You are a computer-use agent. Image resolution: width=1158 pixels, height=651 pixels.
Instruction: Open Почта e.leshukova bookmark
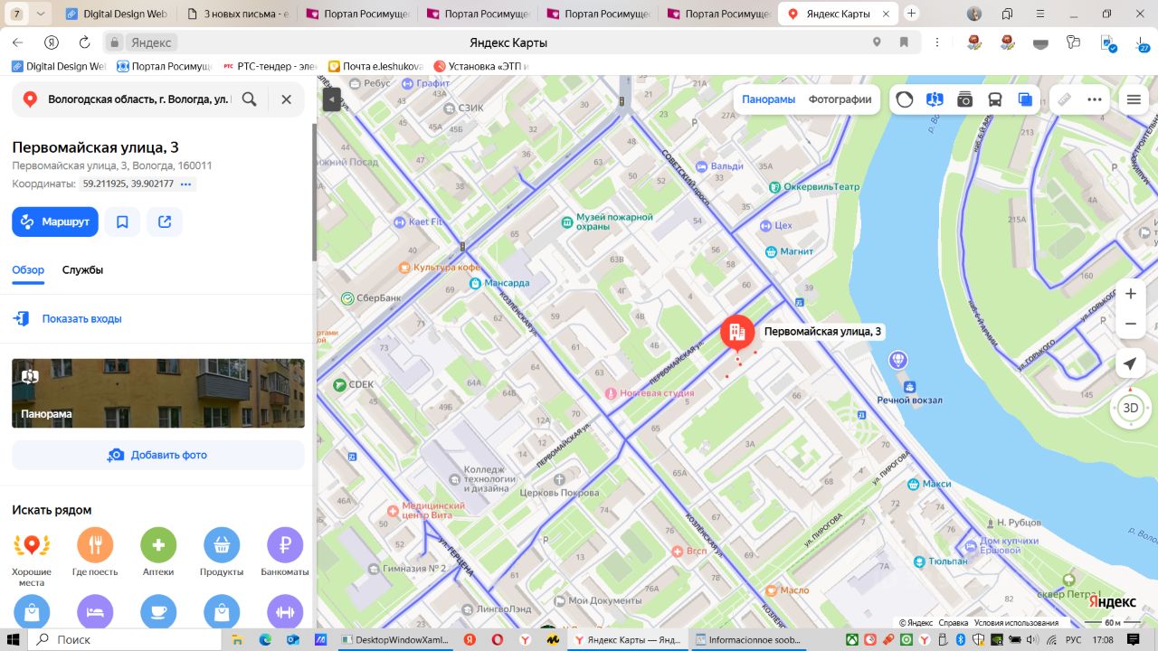click(x=376, y=66)
